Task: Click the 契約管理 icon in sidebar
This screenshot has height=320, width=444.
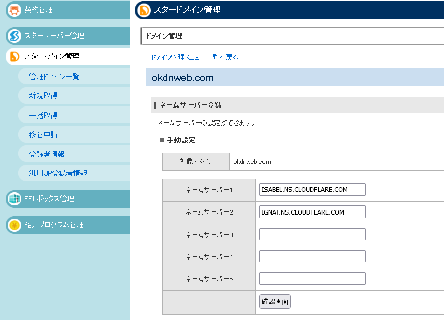Action: point(15,10)
